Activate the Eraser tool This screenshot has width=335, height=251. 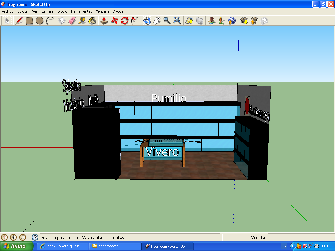[72, 21]
